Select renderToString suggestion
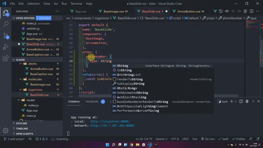263x148 pixels. [163, 79]
